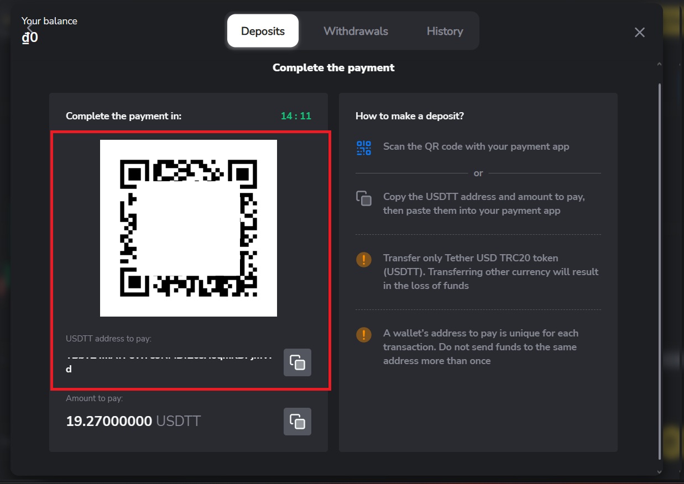Click the warning icon about TRC20 transfers
This screenshot has width=684, height=484.
pos(363,259)
